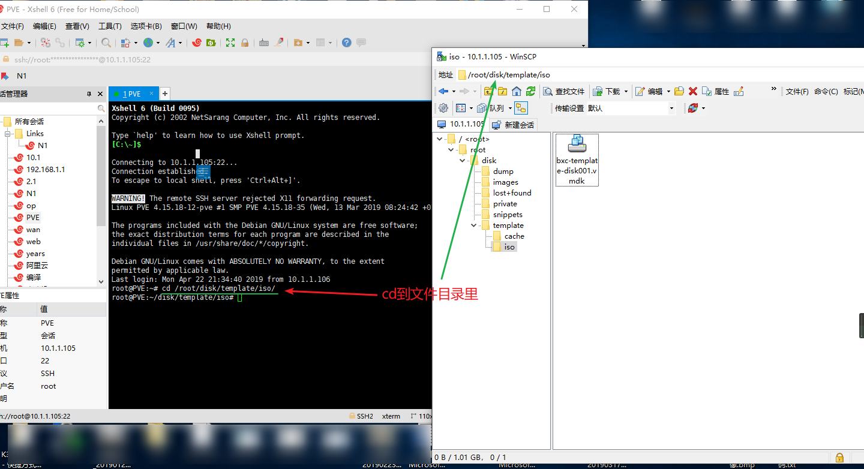Click the N1 quick link in Xshell links bar
Viewport: 864px width, 469px height.
pos(22,76)
